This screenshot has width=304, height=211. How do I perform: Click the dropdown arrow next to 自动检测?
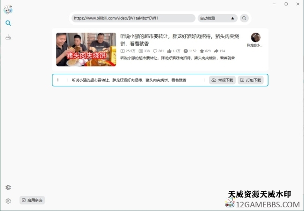(x=233, y=18)
